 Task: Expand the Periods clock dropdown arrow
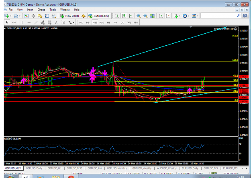click(189, 16)
